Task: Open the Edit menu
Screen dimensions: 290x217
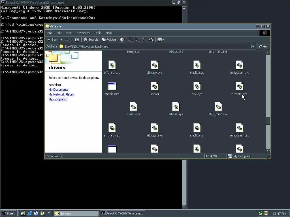Action: click(59, 33)
